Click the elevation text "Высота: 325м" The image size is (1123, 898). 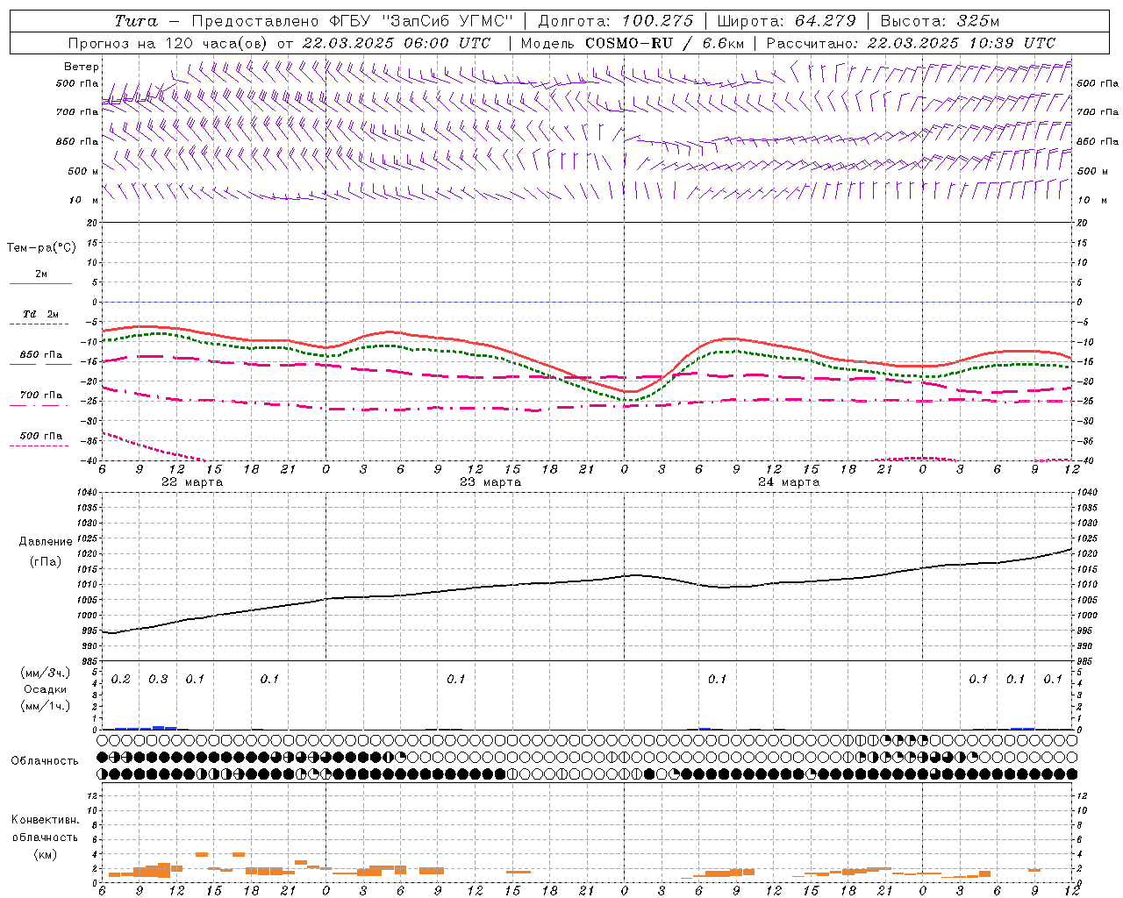(x=940, y=21)
